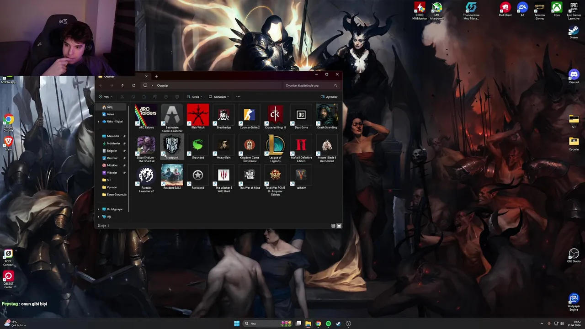585x329 pixels.
Task: Select the Death Stranding shortcut
Action: (x=327, y=117)
